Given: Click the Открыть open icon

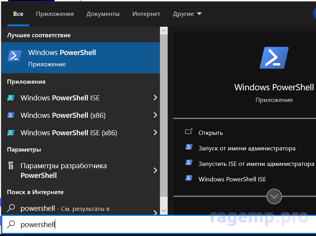Looking at the screenshot, I should click(189, 132).
